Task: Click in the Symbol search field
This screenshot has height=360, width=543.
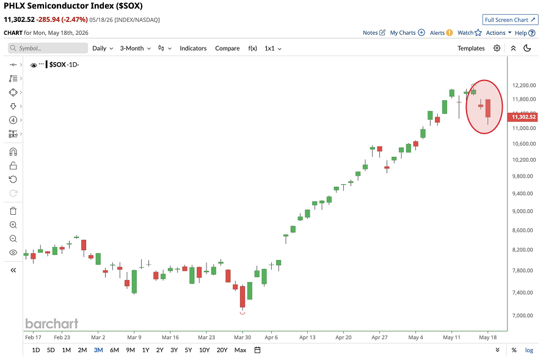Action: pyautogui.click(x=48, y=48)
